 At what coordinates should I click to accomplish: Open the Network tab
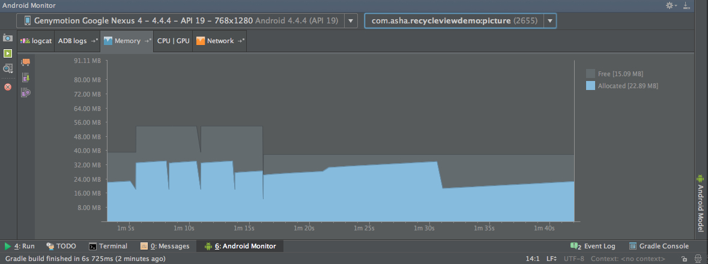tap(220, 41)
